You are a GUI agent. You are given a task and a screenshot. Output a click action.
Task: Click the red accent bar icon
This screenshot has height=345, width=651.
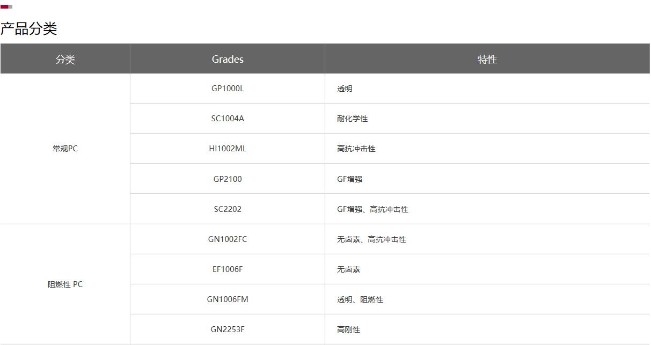5,6
